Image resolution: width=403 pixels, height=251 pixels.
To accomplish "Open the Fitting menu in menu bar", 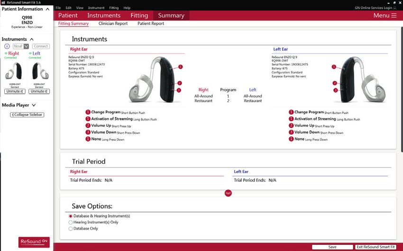I will (x=114, y=8).
